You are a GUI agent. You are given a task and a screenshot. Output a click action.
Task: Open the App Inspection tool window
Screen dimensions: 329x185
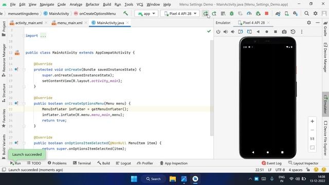(x=174, y=163)
